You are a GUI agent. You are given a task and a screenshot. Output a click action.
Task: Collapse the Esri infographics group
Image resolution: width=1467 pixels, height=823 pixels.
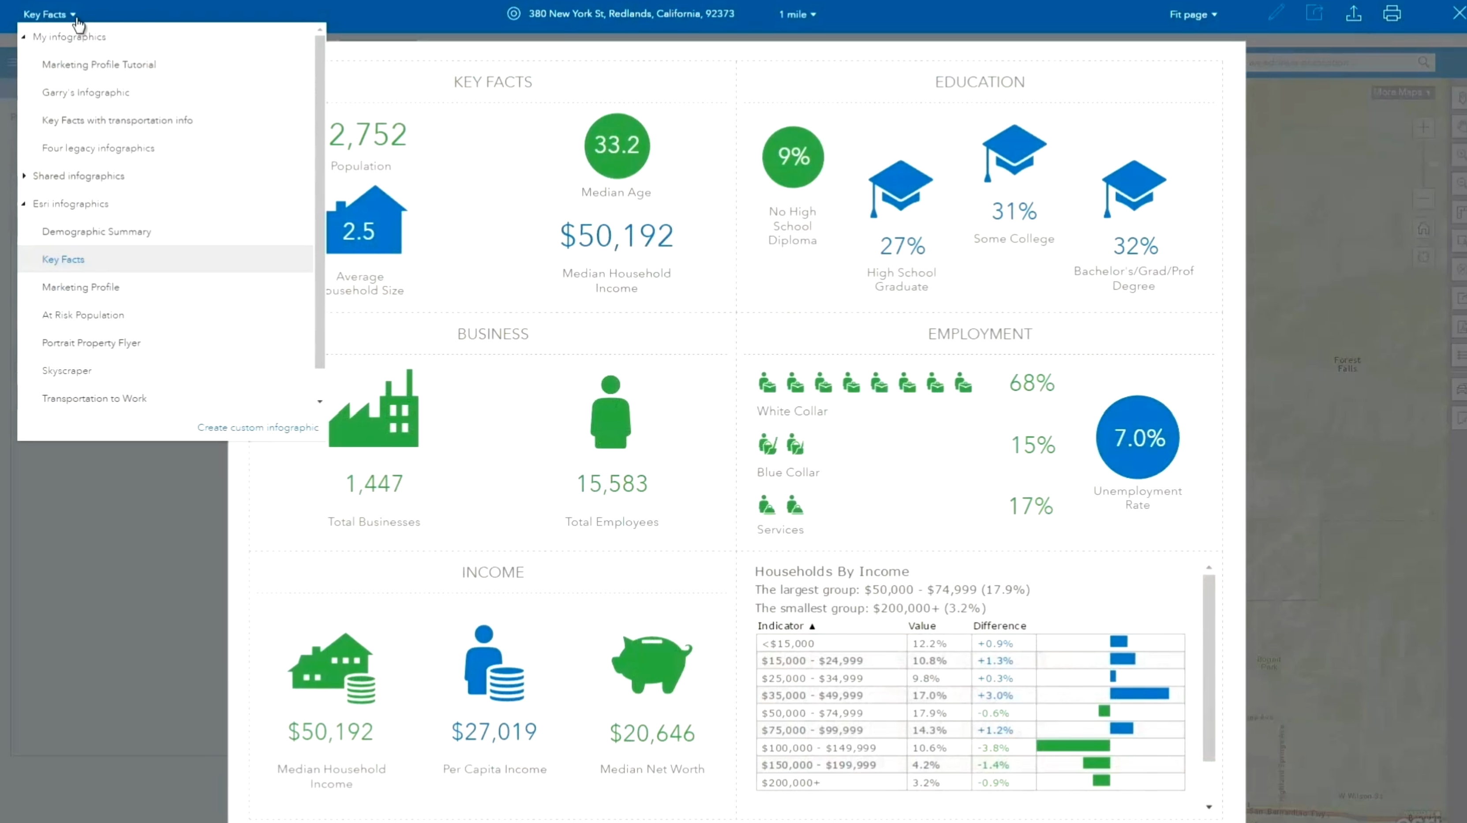[23, 204]
